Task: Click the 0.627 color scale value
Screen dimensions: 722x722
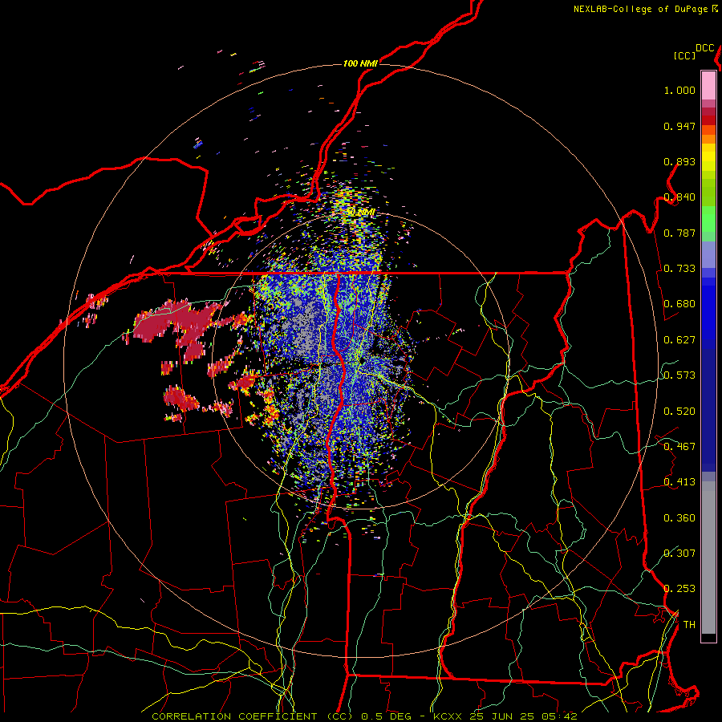Action: 679,340
